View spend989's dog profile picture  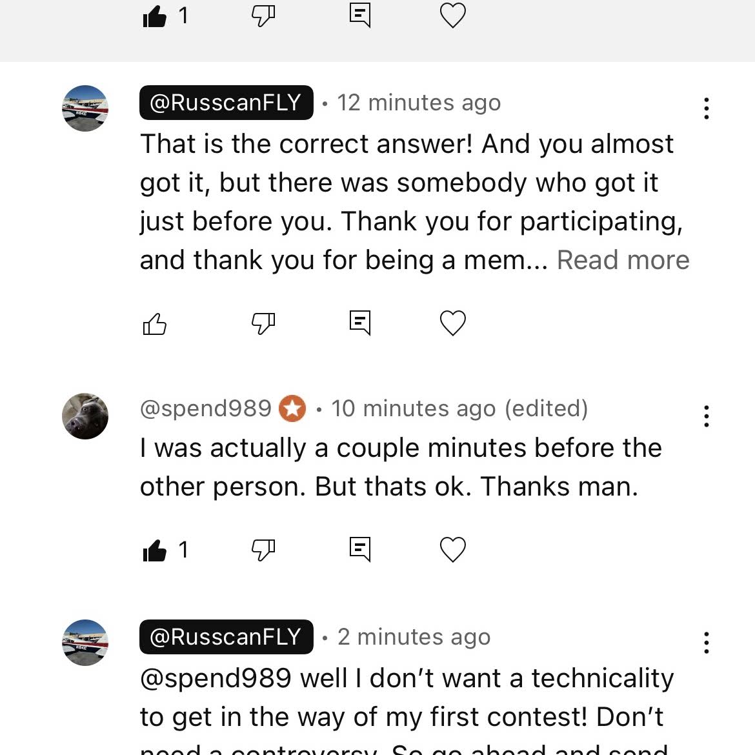[x=85, y=416]
